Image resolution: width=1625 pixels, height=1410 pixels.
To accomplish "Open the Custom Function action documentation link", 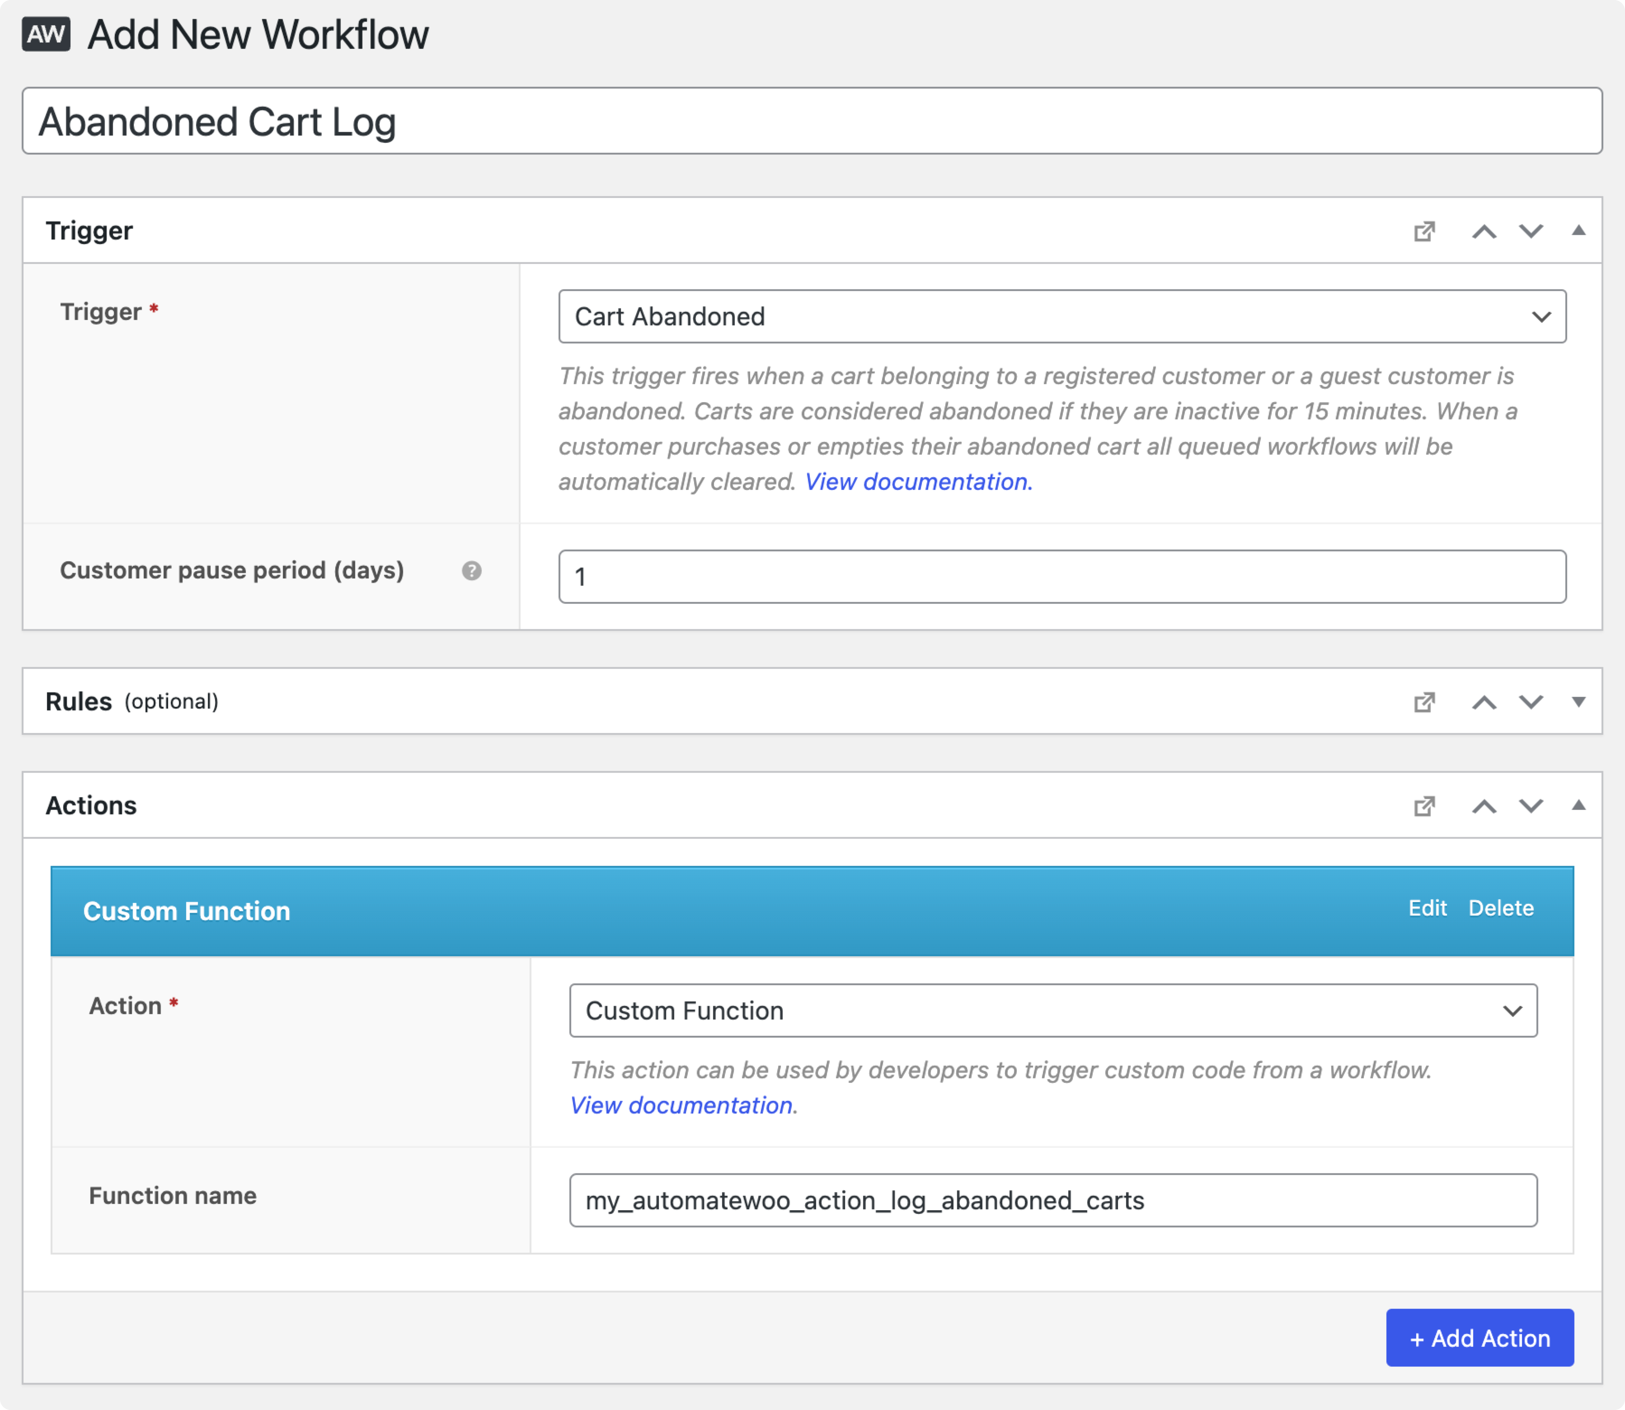I will tap(681, 1104).
